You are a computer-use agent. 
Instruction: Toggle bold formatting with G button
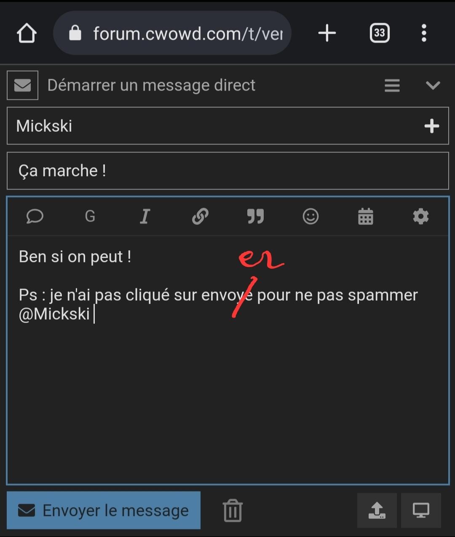90,216
